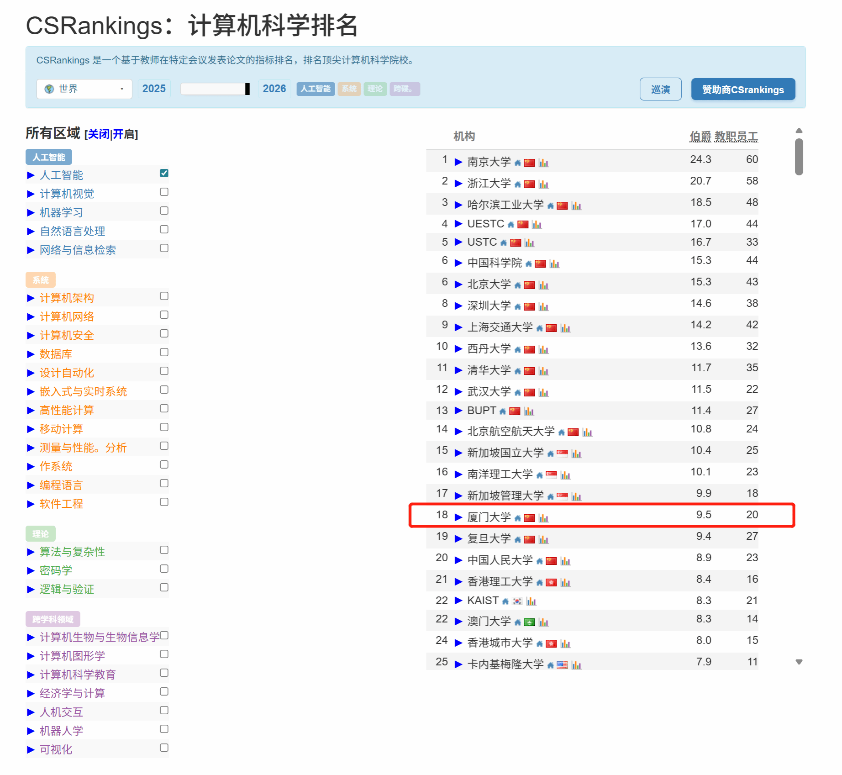Expand the 机器学习 sub-area triangle
Screen dimensions: 842x775
(x=31, y=213)
